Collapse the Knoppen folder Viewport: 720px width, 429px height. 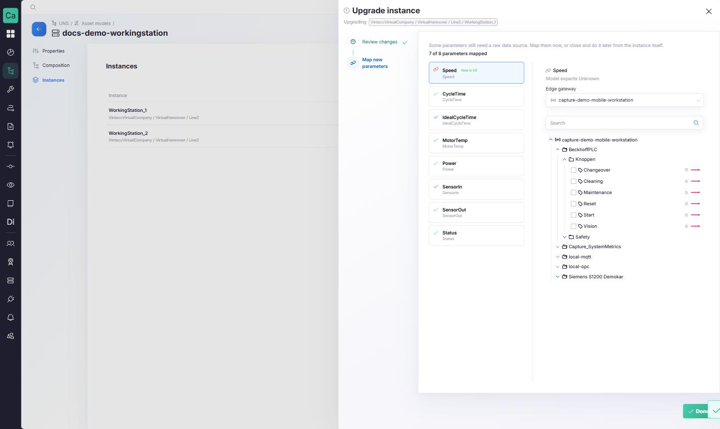pyautogui.click(x=565, y=159)
